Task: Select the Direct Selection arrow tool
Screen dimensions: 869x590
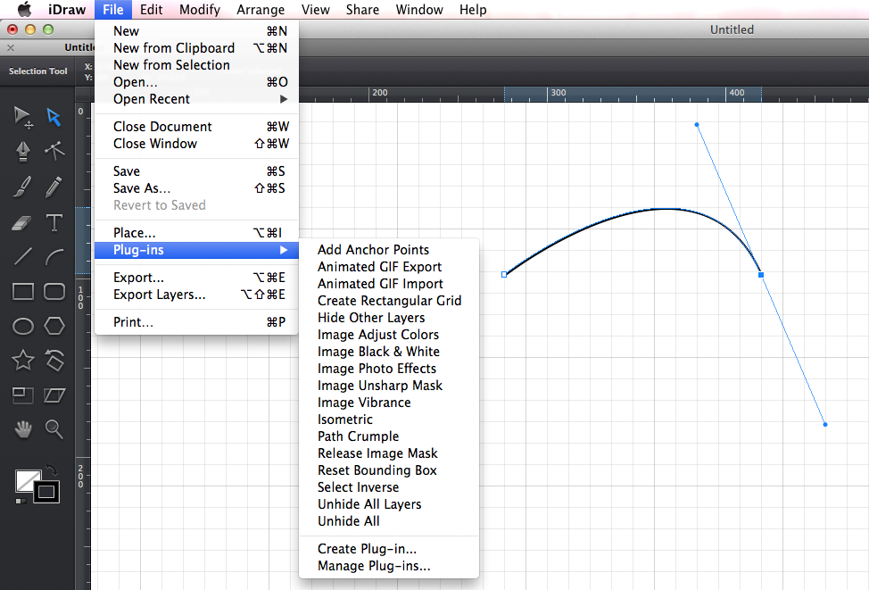Action: coord(54,117)
